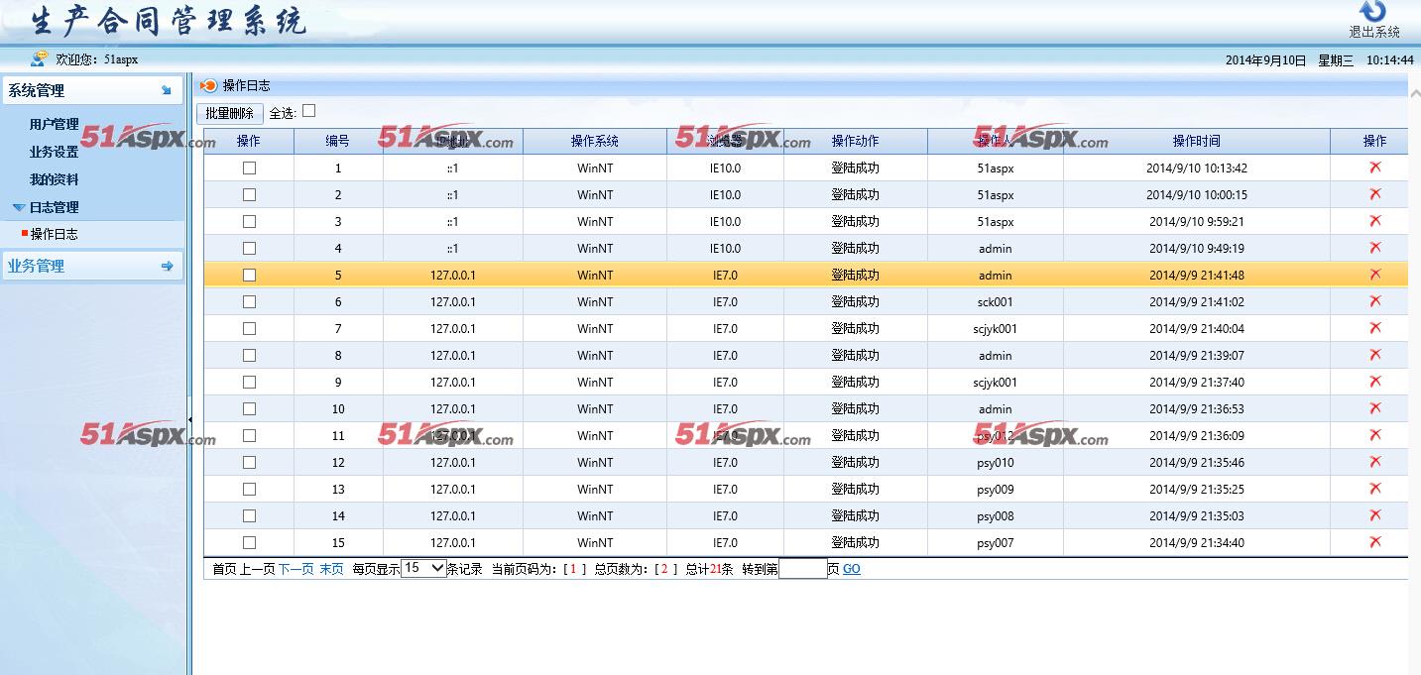
Task: Open 我的资料 menu item
Action: 54,180
